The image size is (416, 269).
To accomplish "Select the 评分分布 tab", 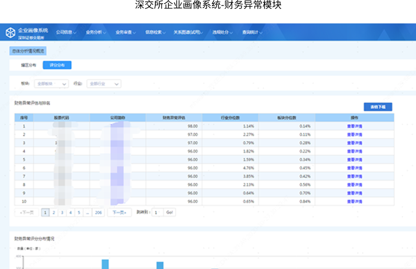I will pyautogui.click(x=57, y=65).
